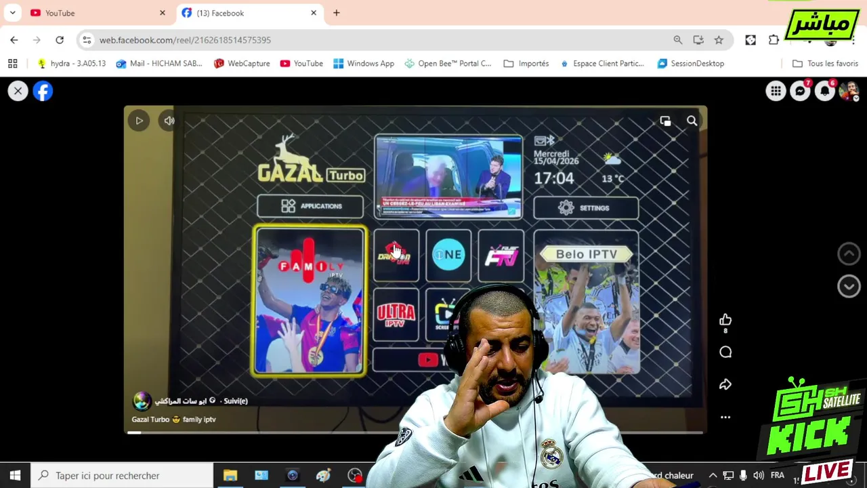This screenshot has height=488, width=867.
Task: Open the zoom control in address bar
Action: (678, 40)
